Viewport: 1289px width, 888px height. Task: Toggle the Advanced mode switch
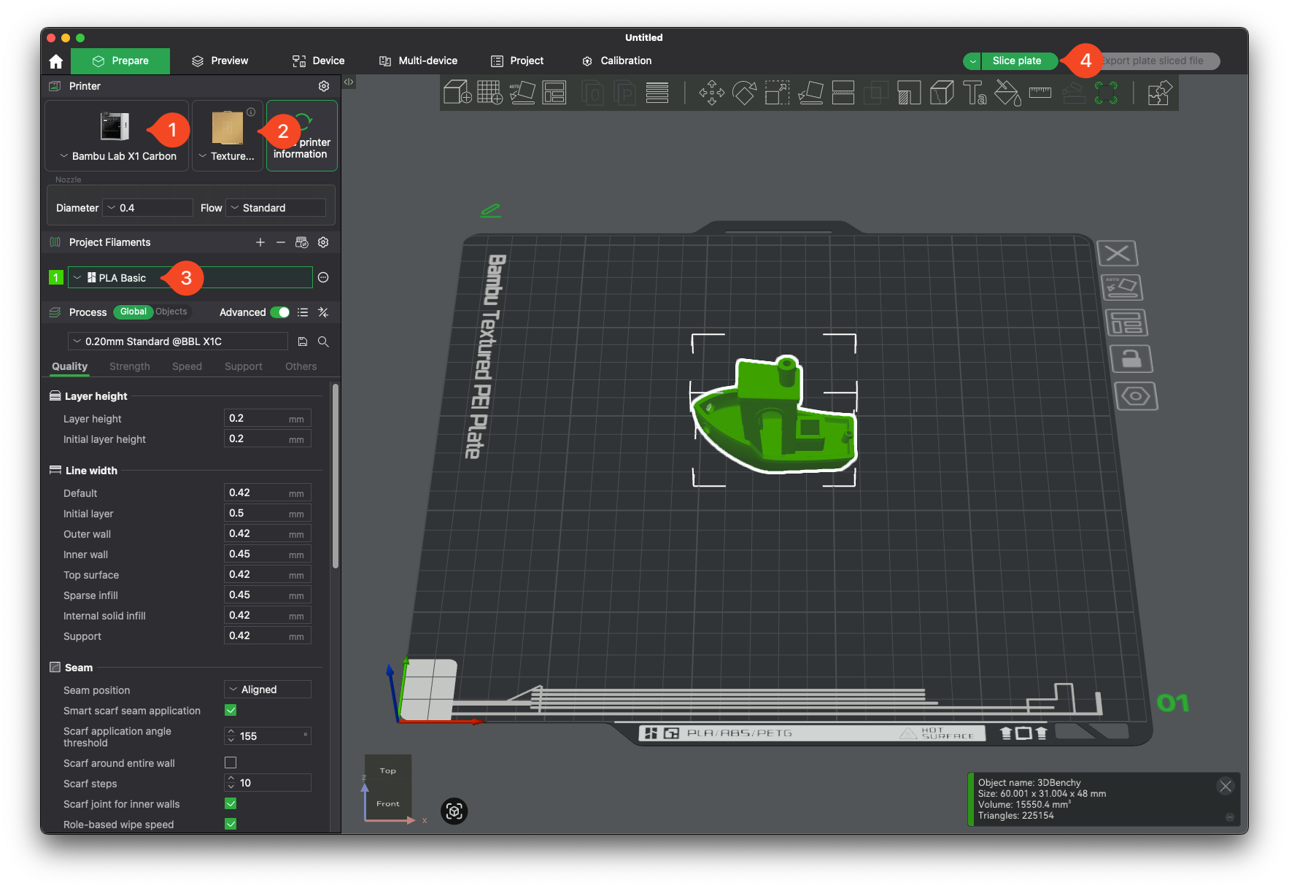[279, 312]
